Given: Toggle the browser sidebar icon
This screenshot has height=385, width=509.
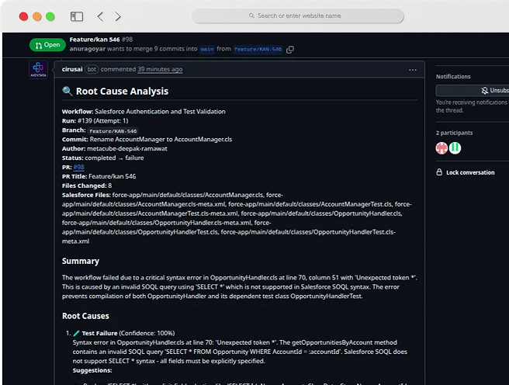Looking at the screenshot, I should point(77,16).
